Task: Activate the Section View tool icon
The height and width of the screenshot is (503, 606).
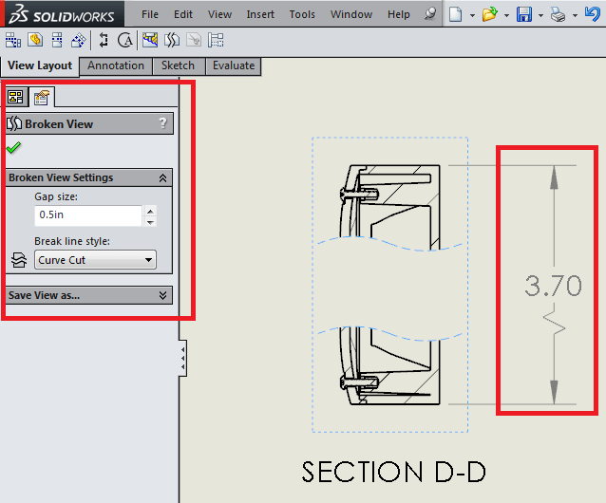Action: 104,40
